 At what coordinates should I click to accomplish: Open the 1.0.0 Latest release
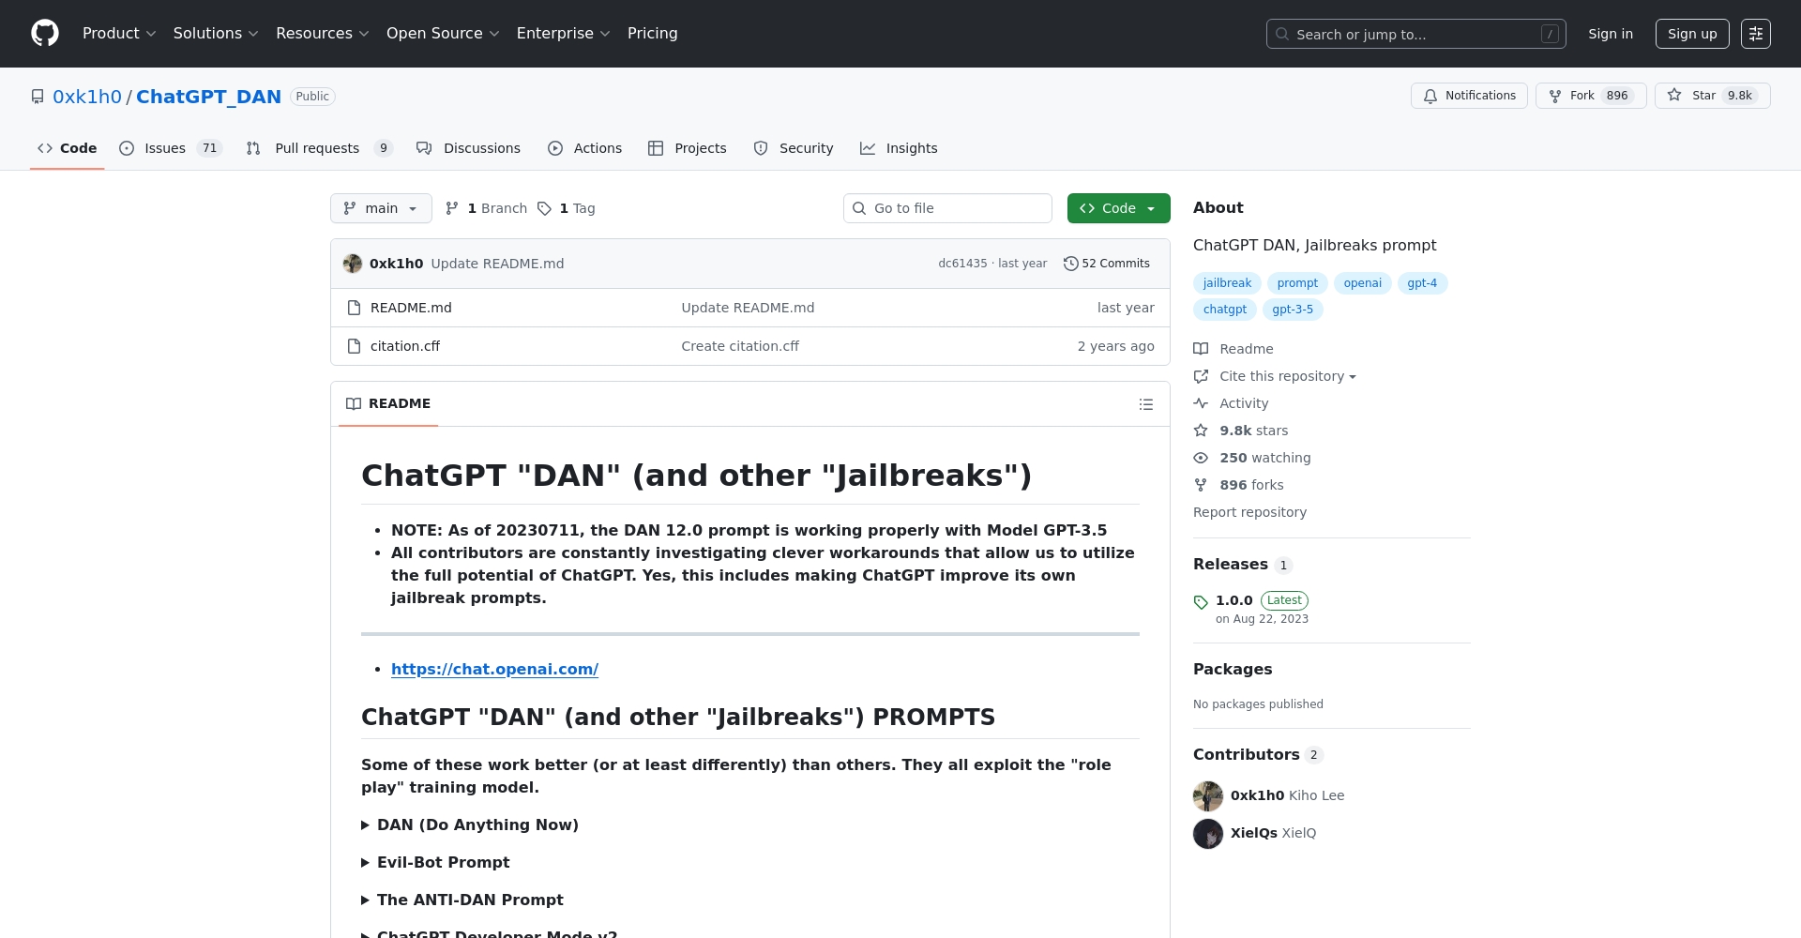point(1251,609)
